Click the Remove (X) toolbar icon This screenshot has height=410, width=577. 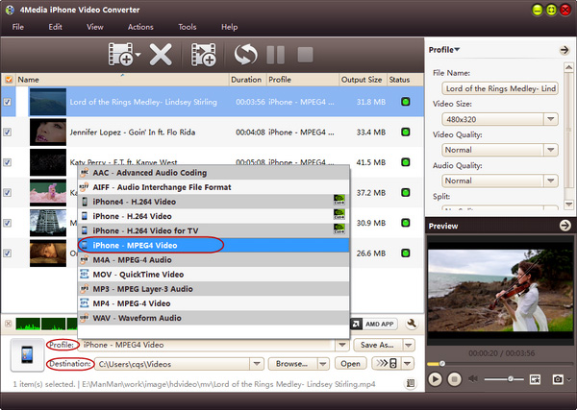point(161,54)
